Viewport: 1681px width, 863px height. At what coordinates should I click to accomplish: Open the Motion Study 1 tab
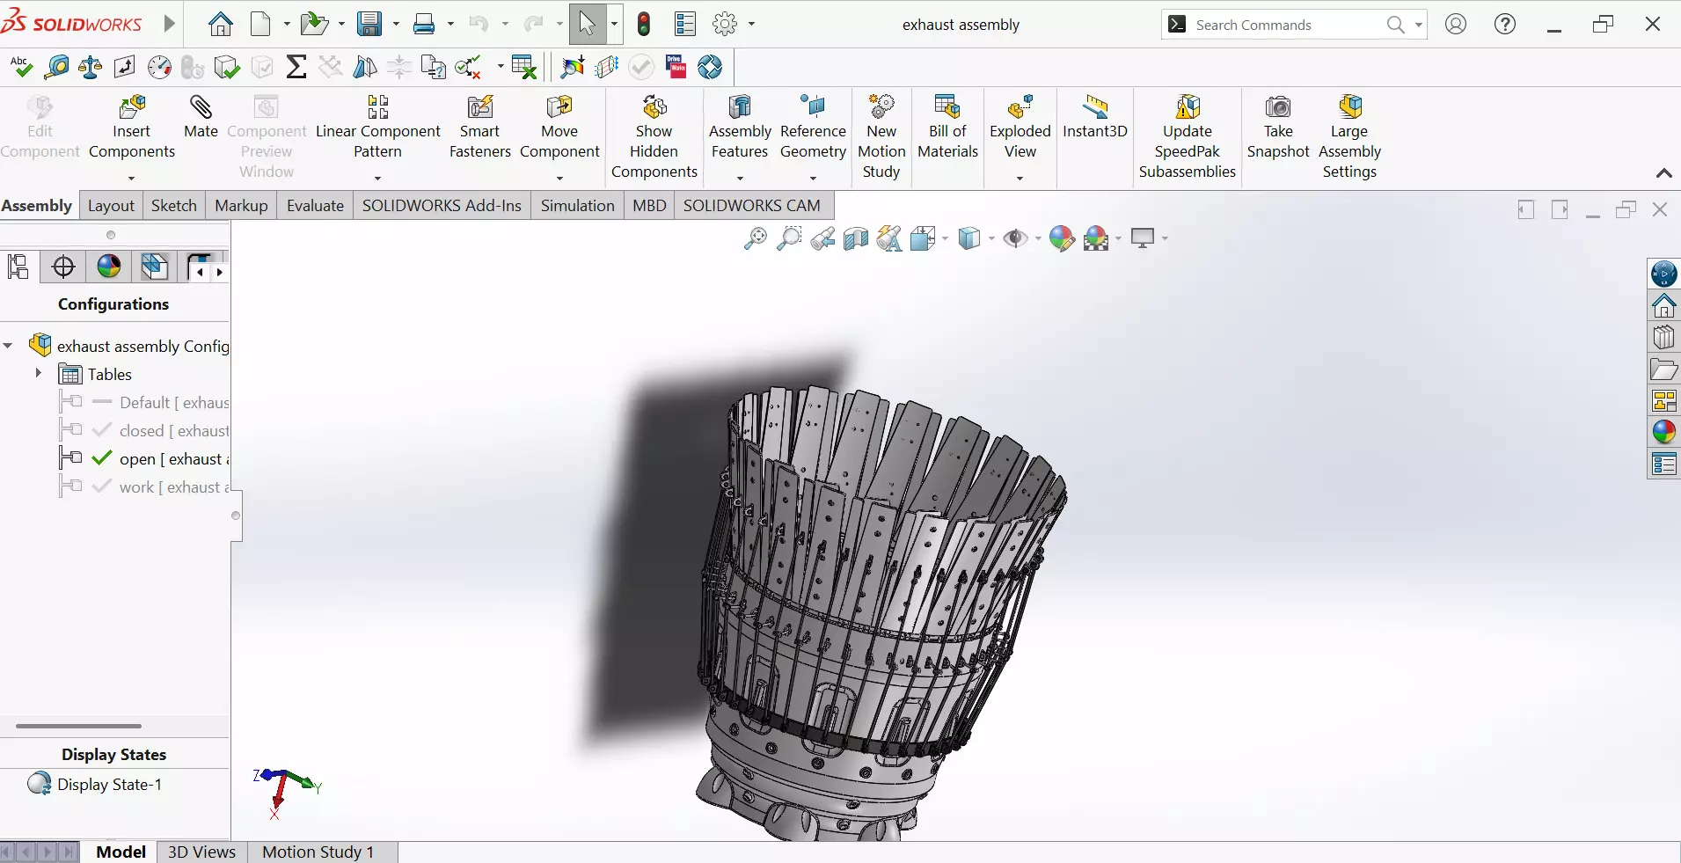pyautogui.click(x=318, y=852)
